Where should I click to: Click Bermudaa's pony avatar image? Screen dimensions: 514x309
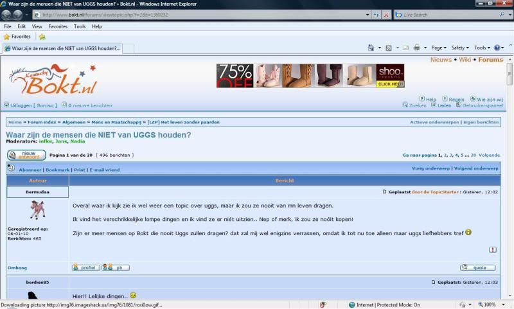point(38,209)
